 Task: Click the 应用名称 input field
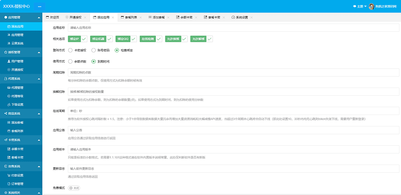pyautogui.click(x=233, y=28)
